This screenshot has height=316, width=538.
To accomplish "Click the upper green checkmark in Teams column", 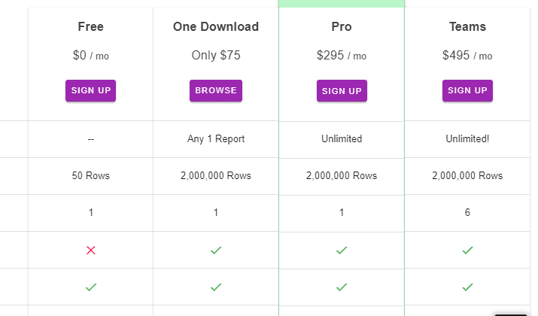I will tap(467, 250).
